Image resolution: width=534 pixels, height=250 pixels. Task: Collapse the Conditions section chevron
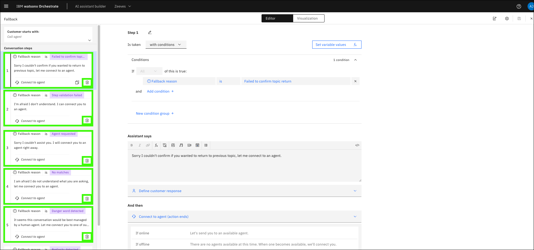point(355,60)
